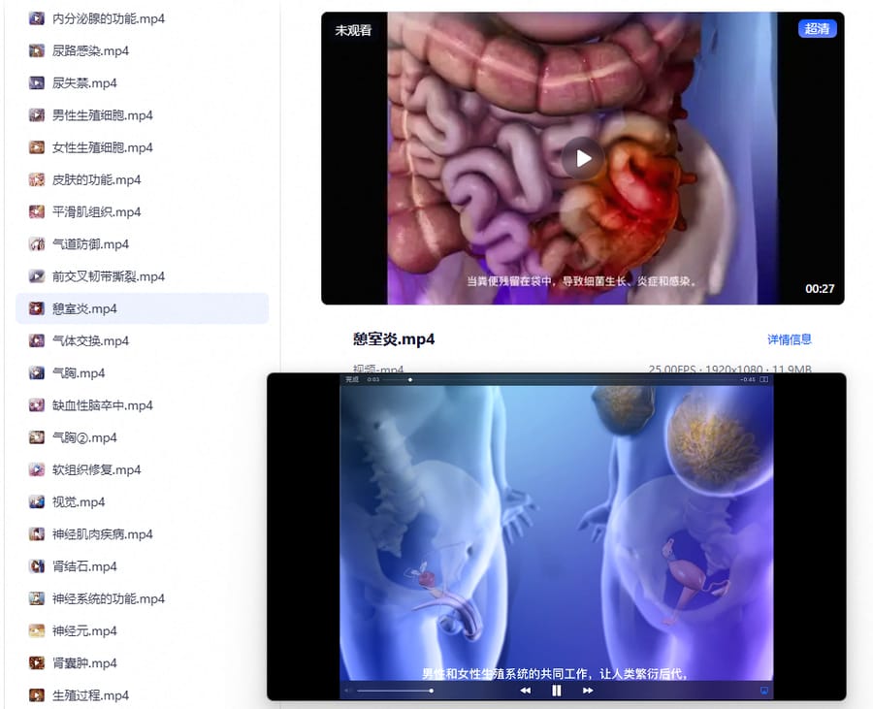Click 完成 to close the floating player
Screen dimensions: 873x709
352,379
